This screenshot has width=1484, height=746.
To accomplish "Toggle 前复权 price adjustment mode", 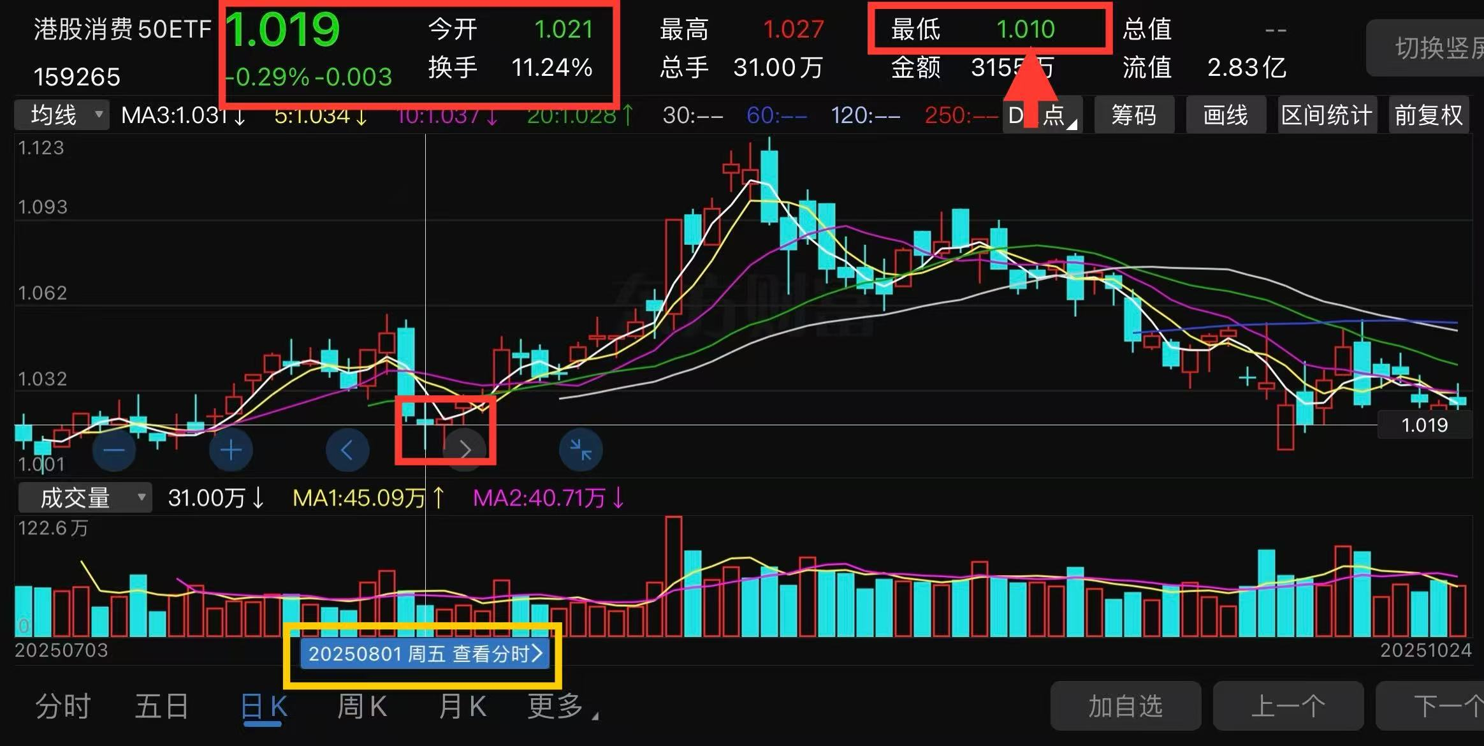I will point(1428,115).
